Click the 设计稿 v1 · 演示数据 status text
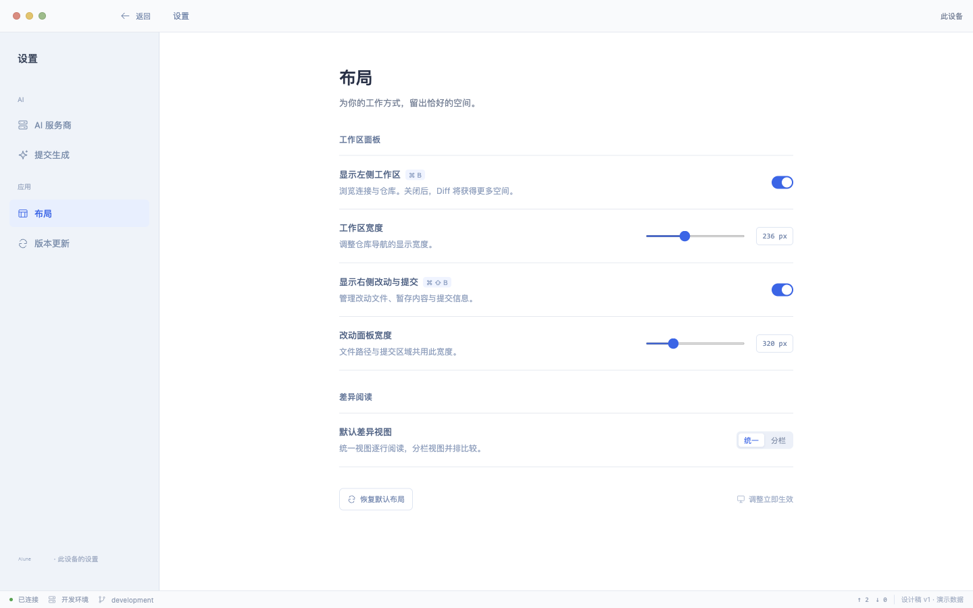Image resolution: width=973 pixels, height=608 pixels. tap(932, 600)
